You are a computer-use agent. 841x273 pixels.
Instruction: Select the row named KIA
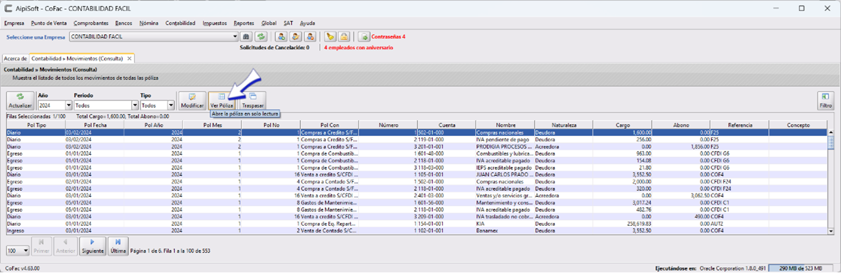coord(417,224)
